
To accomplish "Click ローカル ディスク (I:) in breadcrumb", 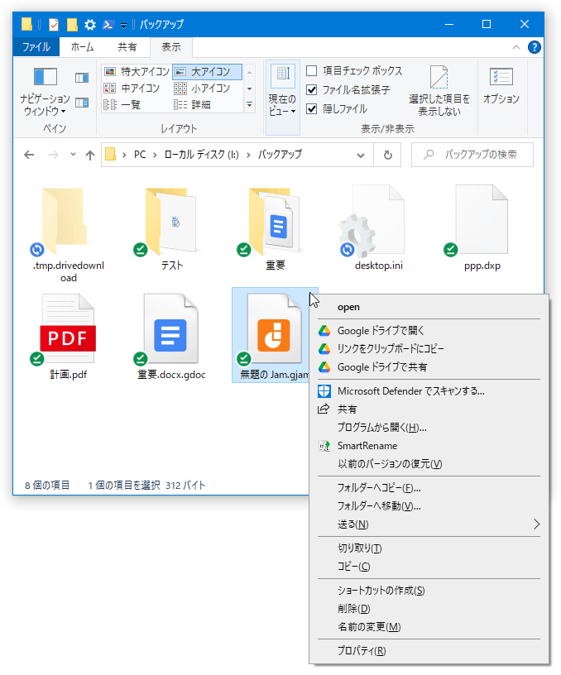I will (x=202, y=155).
